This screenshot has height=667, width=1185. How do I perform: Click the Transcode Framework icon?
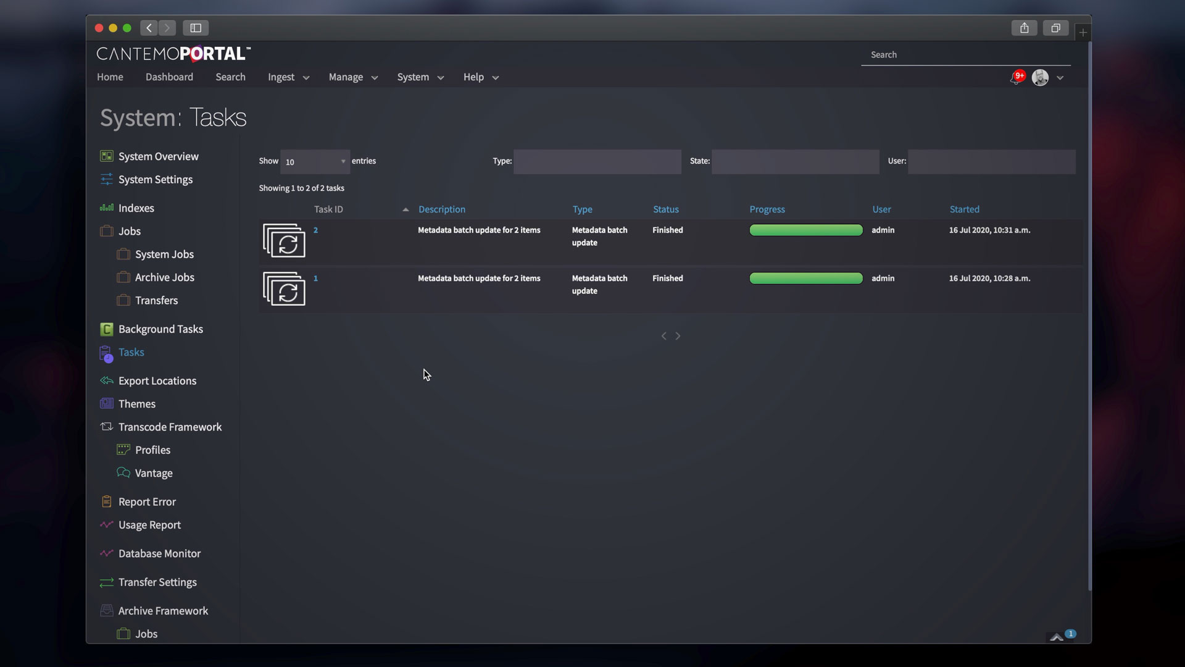click(106, 427)
